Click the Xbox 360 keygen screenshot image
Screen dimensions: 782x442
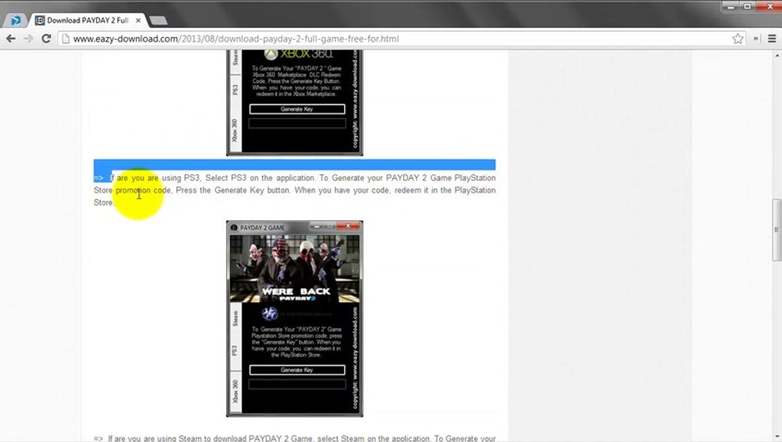294,103
